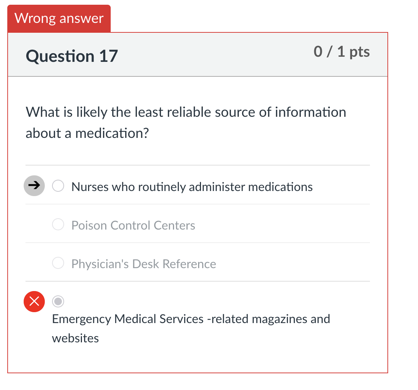This screenshot has height=390, width=418.
Task: Select the Poison Control Centers radio button
Action: point(58,225)
